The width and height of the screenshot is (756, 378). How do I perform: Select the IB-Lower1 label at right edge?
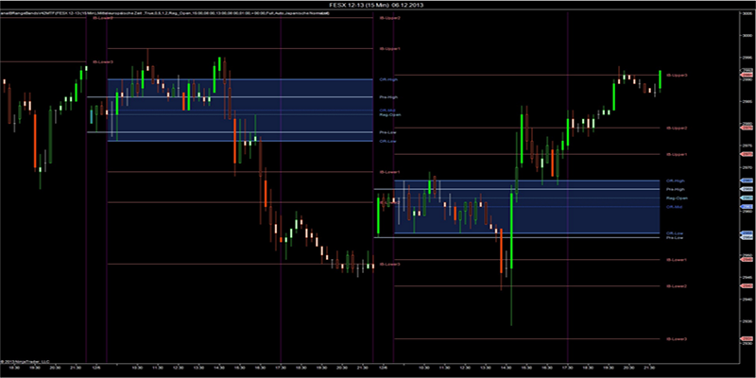pos(677,260)
